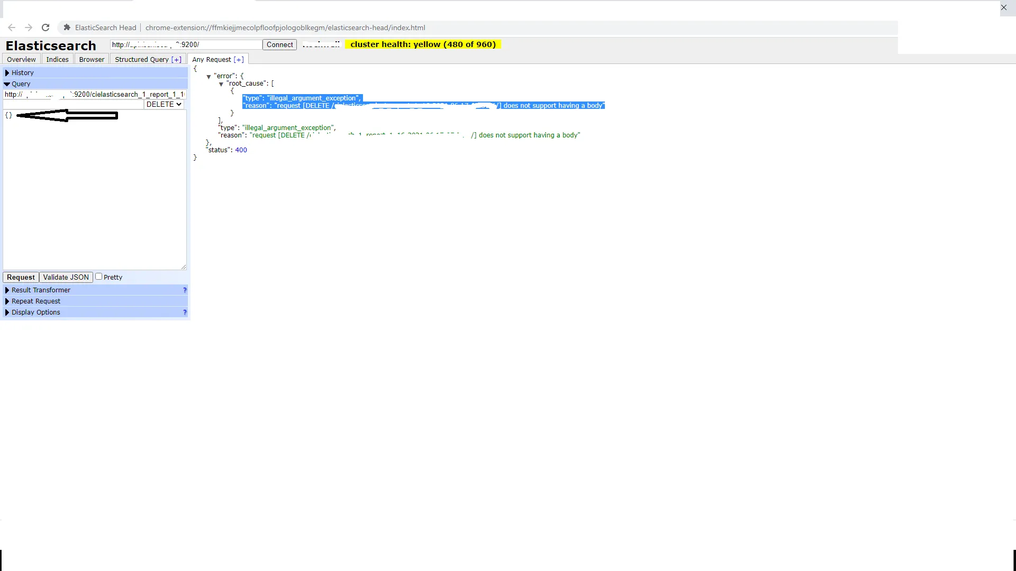The image size is (1016, 571).
Task: Add new Any Request tab via [+]
Action: [x=239, y=60]
